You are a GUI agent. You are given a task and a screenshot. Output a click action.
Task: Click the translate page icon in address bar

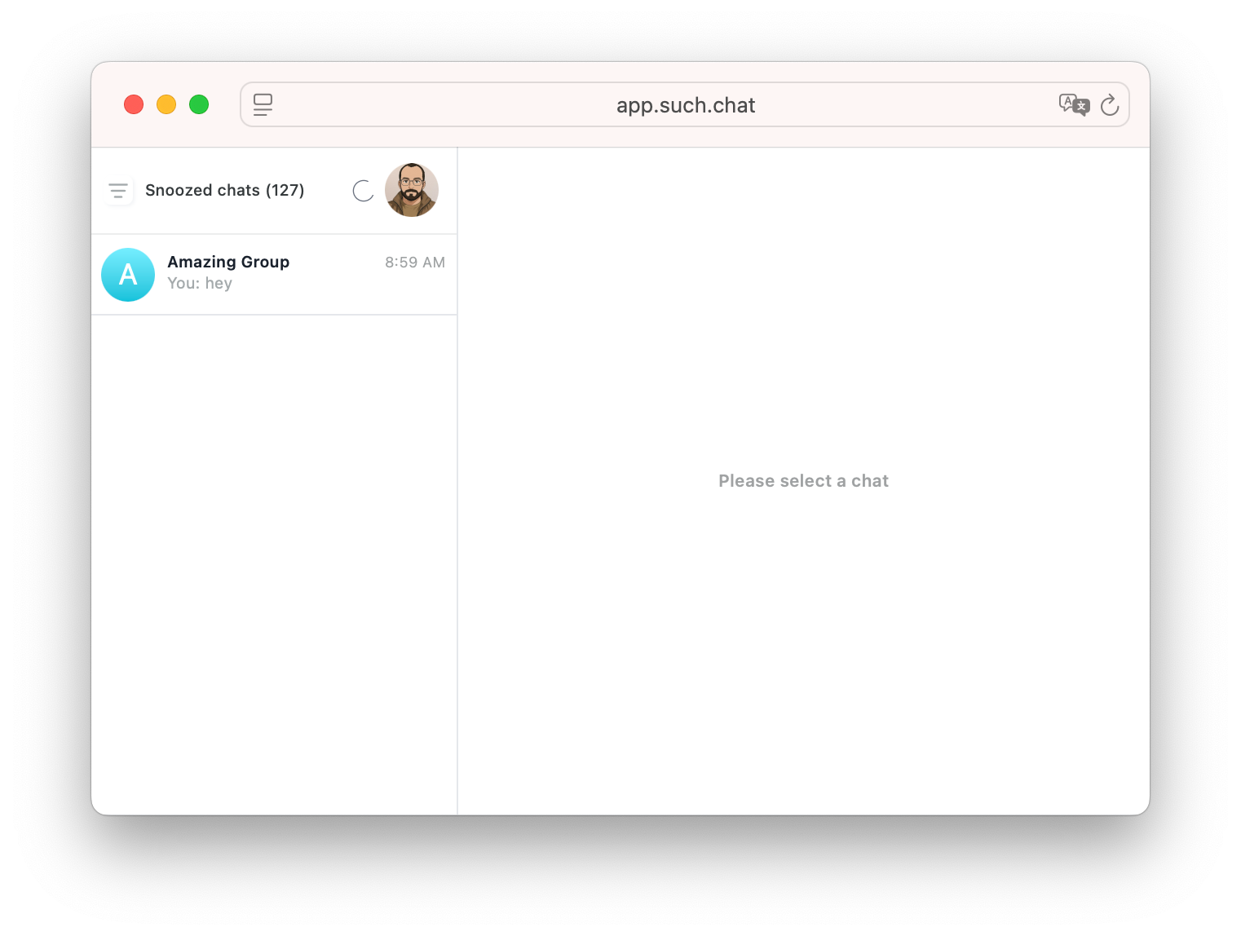tap(1074, 104)
